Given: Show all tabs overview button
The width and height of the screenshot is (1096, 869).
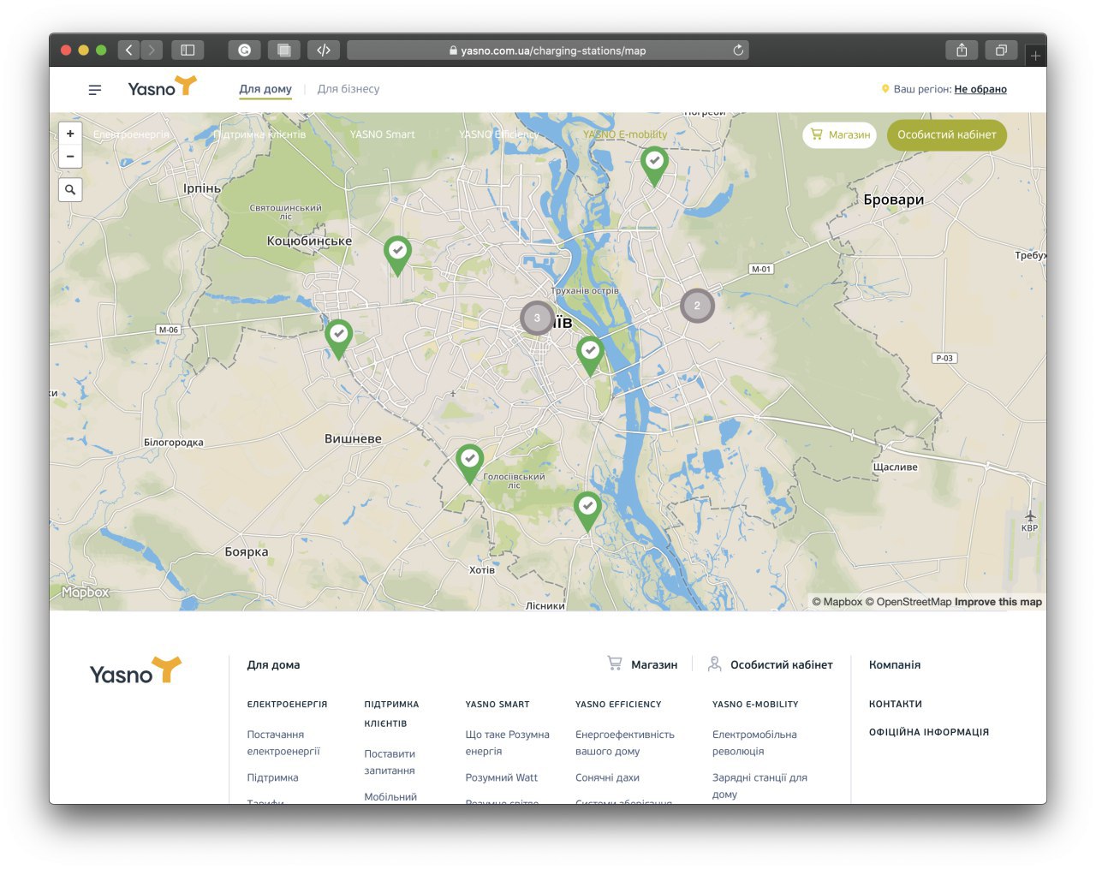Looking at the screenshot, I should [x=1000, y=51].
